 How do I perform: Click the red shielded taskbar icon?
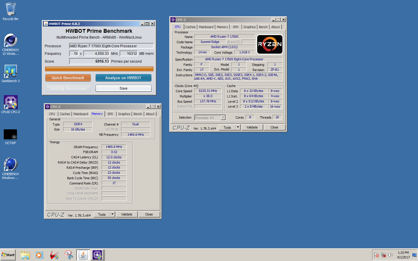coord(54,255)
